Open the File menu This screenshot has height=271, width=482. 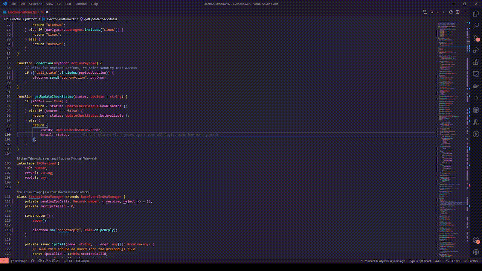13,4
